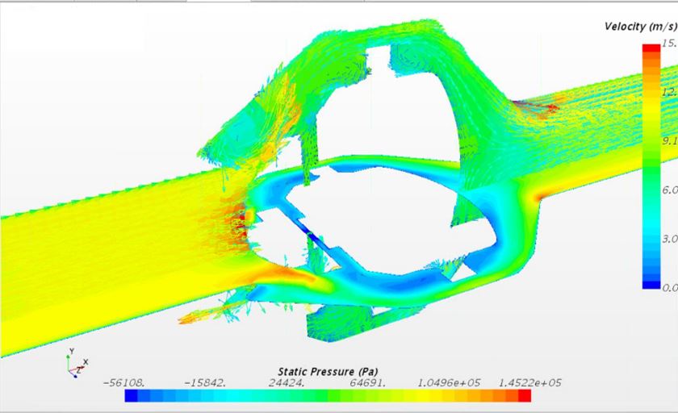This screenshot has width=678, height=413.
Task: Click the '1.4522e+05' pressure legend value
Action: (x=530, y=383)
